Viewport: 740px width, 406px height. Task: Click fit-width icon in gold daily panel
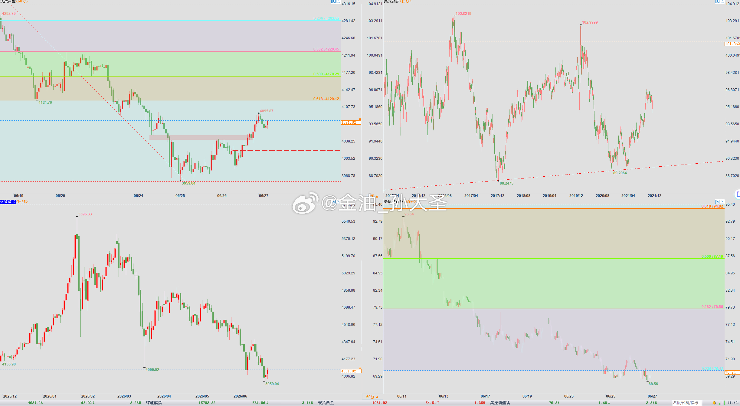pyautogui.click(x=338, y=201)
